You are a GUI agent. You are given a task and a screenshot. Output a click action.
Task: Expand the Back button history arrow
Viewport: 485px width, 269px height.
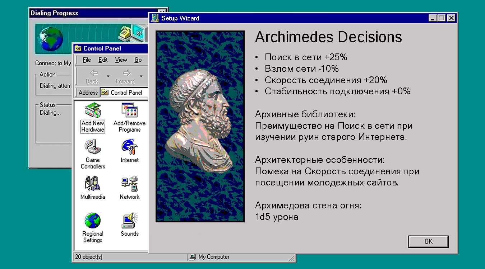click(x=108, y=76)
